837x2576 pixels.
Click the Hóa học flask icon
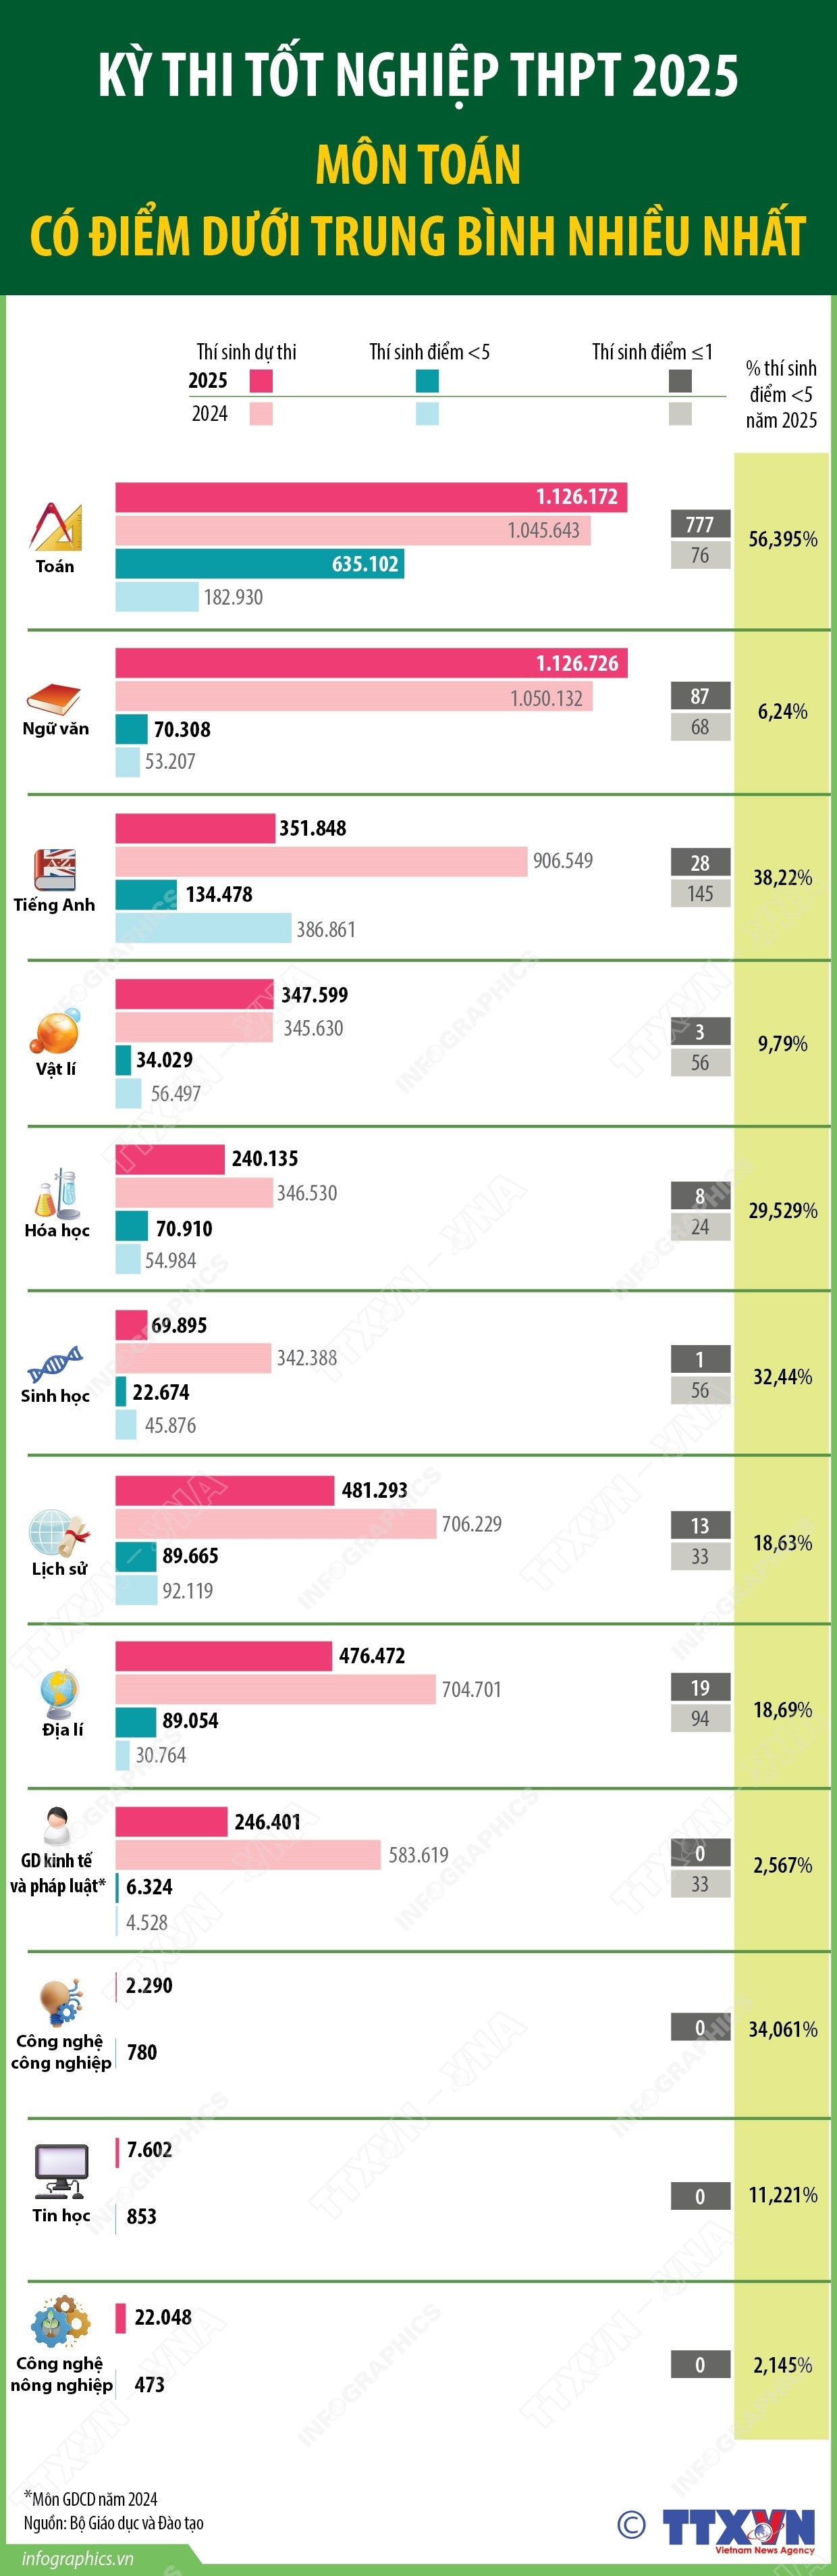pyautogui.click(x=57, y=1193)
